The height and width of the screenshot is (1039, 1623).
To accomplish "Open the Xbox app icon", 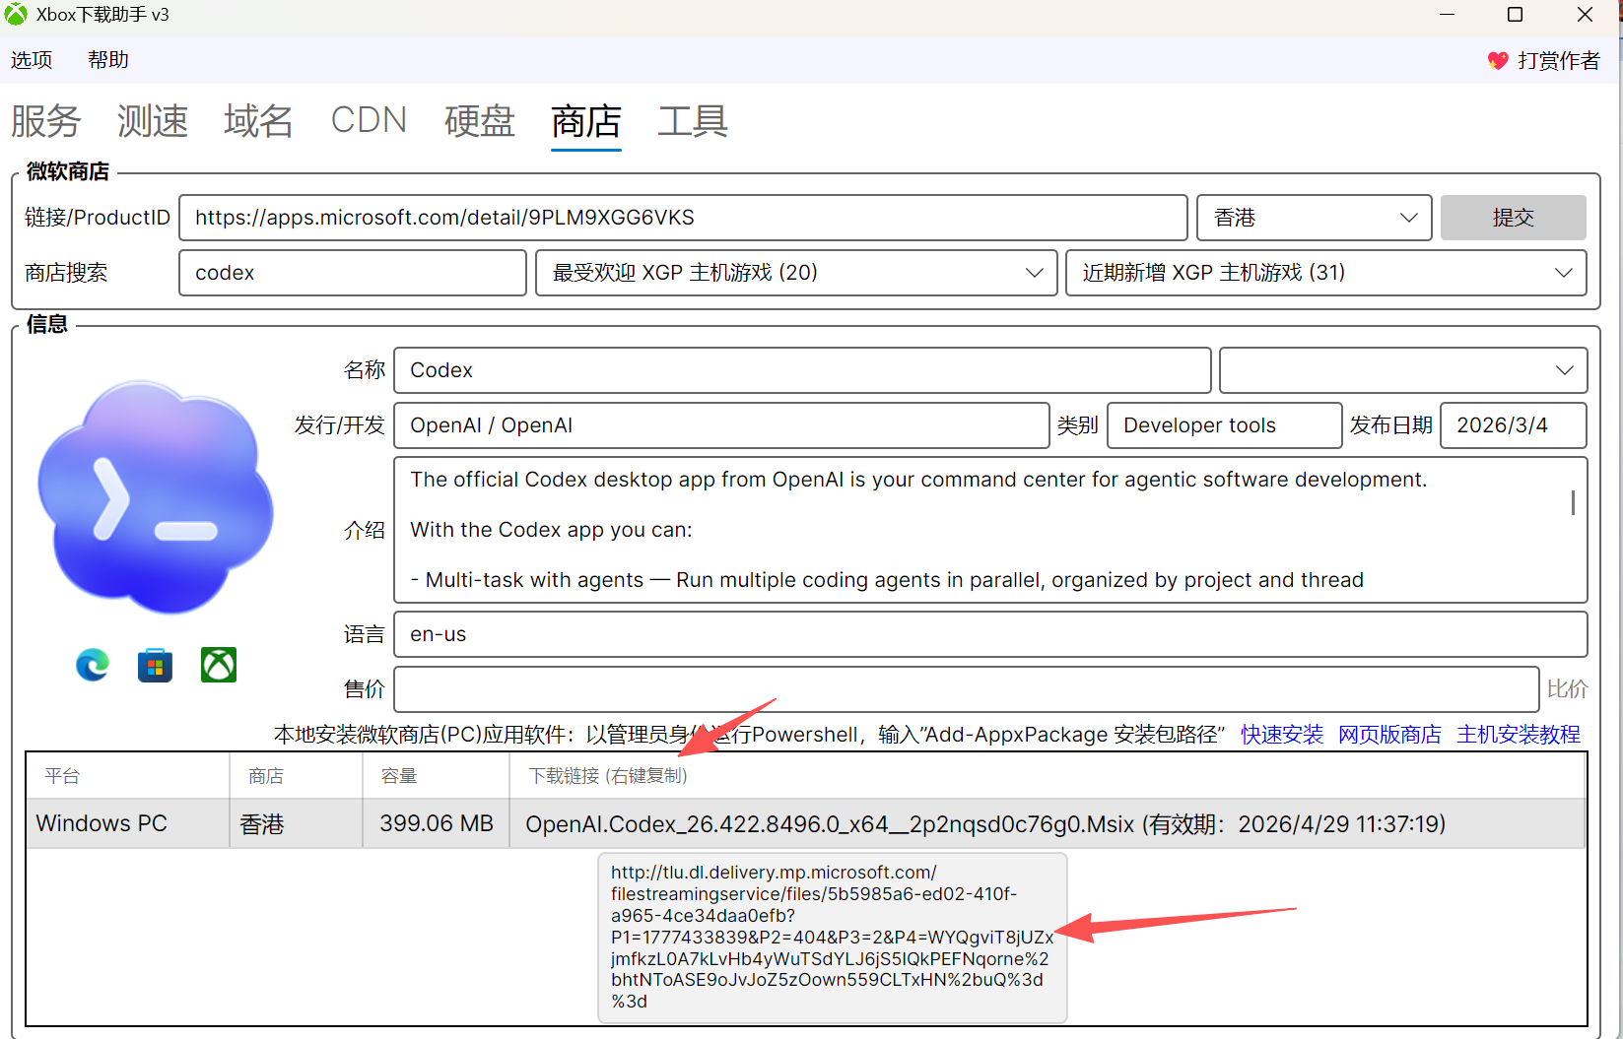I will point(219,666).
